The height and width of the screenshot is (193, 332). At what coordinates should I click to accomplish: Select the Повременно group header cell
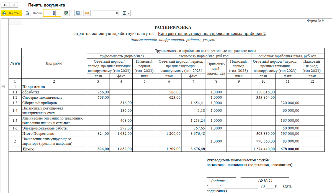pos(54,87)
